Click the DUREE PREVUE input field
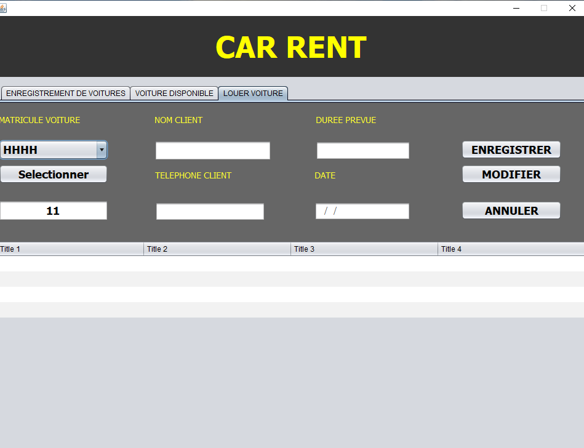Viewport: 584px width, 448px height. click(362, 151)
